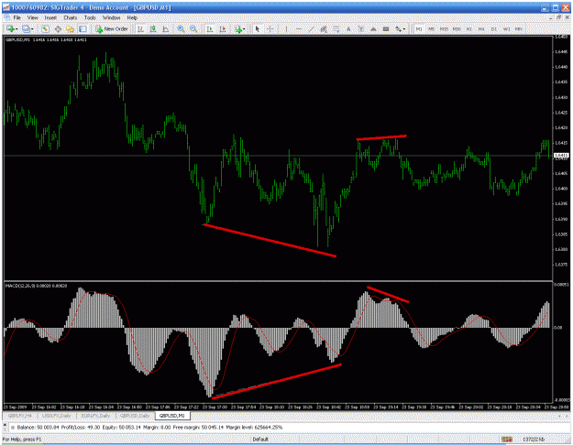Open the Window menu

point(111,17)
